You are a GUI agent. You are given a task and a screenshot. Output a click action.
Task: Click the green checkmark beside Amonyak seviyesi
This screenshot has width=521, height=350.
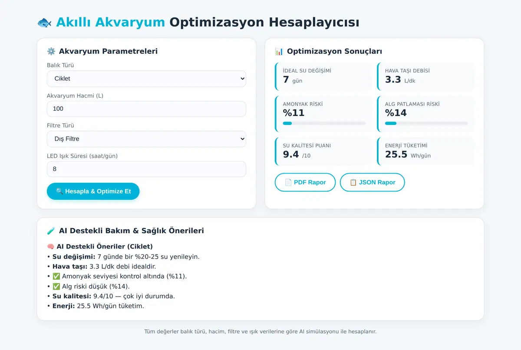(x=56, y=276)
